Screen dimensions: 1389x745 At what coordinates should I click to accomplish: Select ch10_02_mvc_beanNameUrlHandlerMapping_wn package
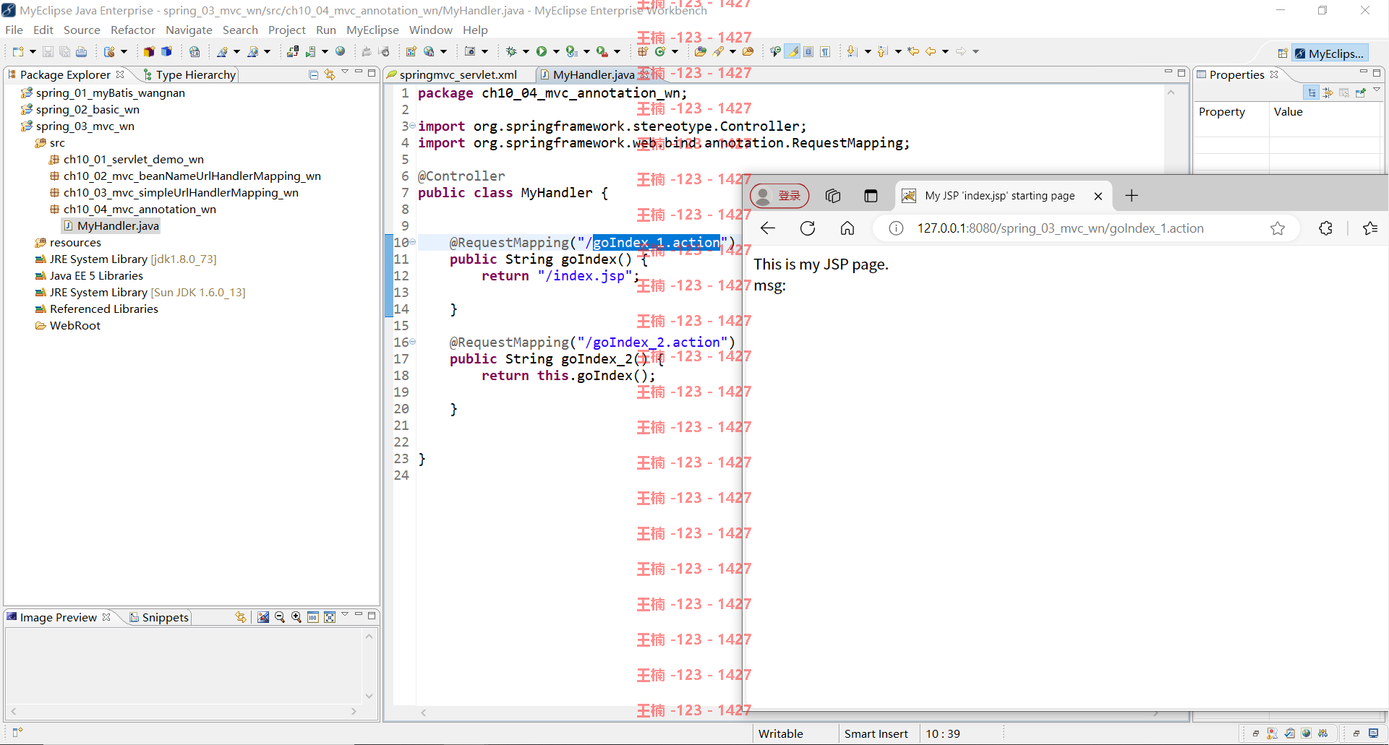[185, 176]
